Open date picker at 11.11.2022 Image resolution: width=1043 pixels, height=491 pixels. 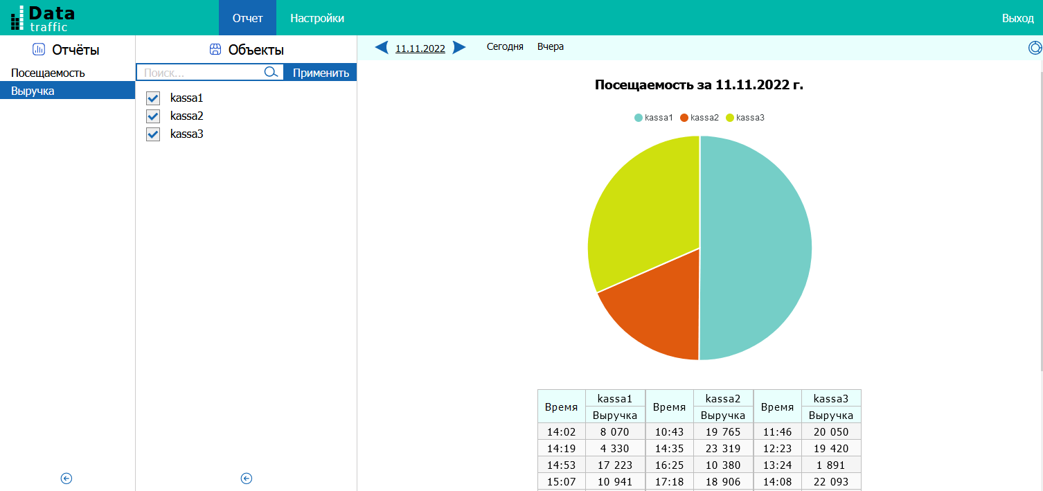[420, 48]
